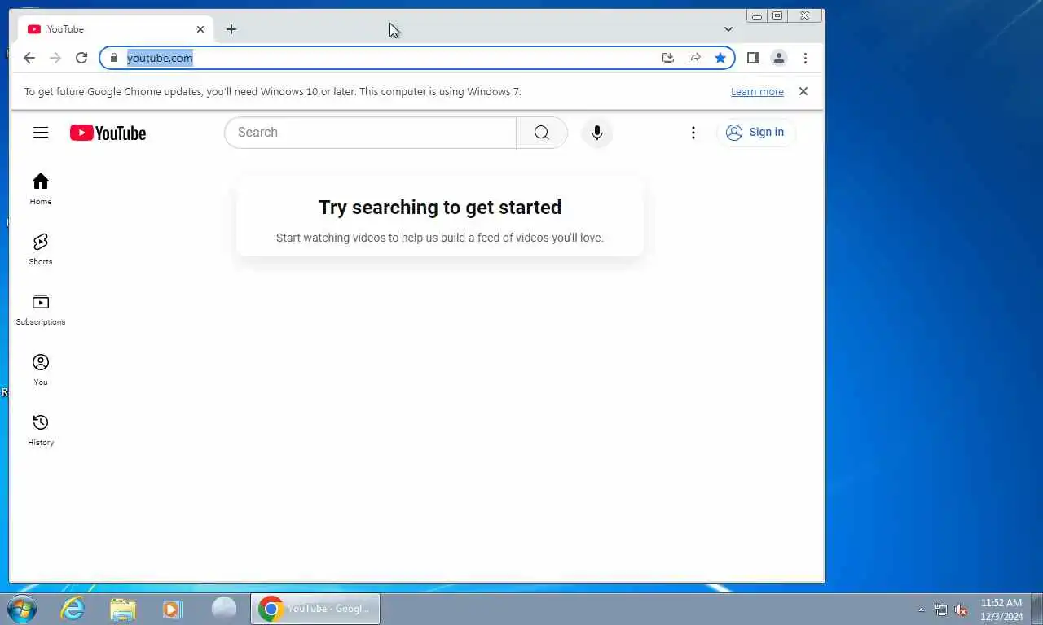The image size is (1043, 625).
Task: Expand the tab search chevron
Action: (728, 29)
